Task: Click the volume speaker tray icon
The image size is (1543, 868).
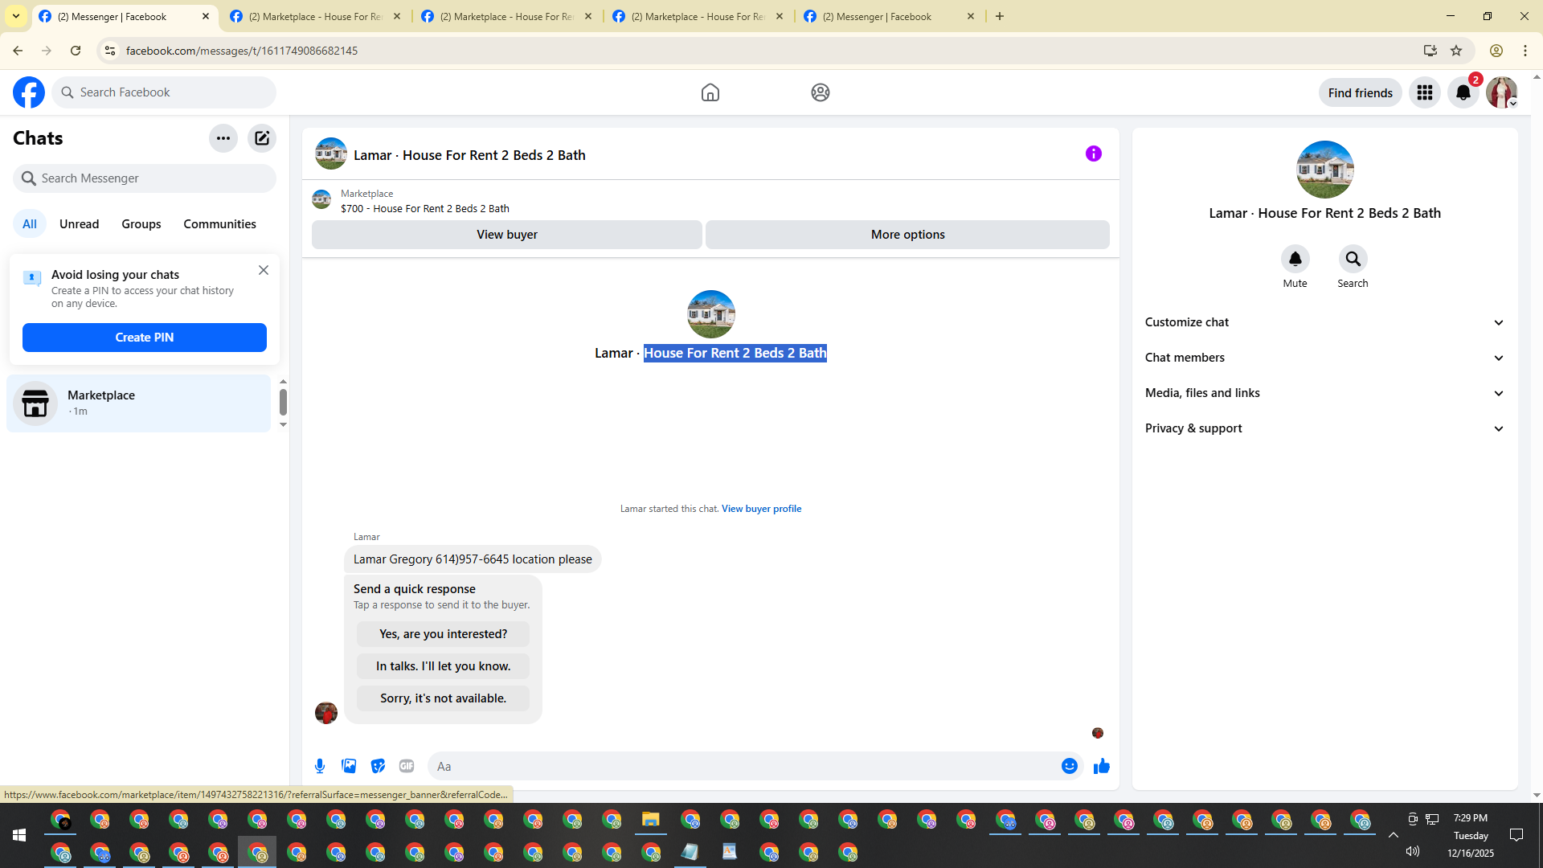Action: tap(1413, 851)
